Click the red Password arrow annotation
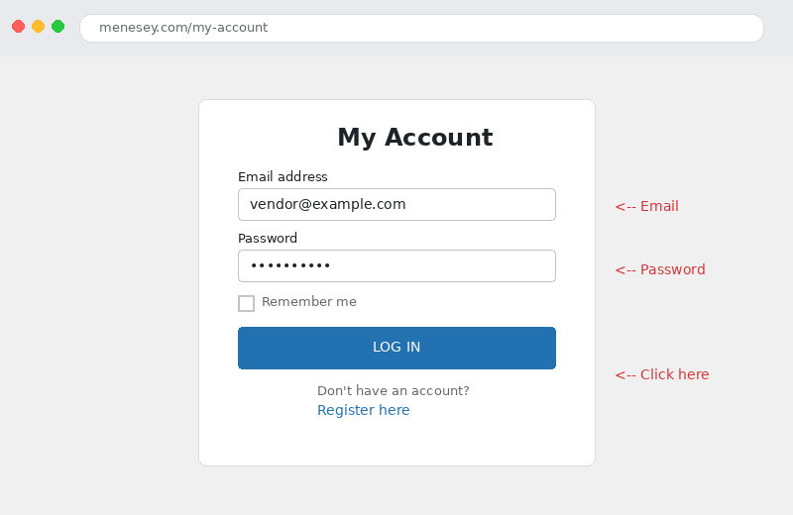The height and width of the screenshot is (515, 793). pos(660,269)
